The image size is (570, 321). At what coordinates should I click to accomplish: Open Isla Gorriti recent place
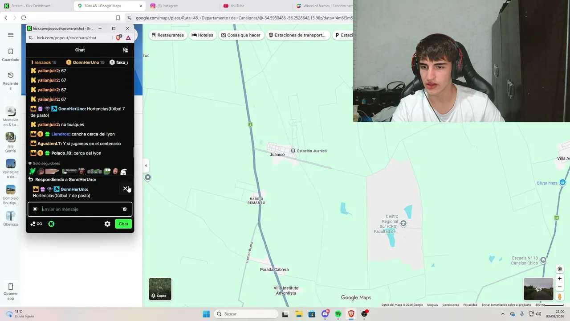tap(11, 143)
